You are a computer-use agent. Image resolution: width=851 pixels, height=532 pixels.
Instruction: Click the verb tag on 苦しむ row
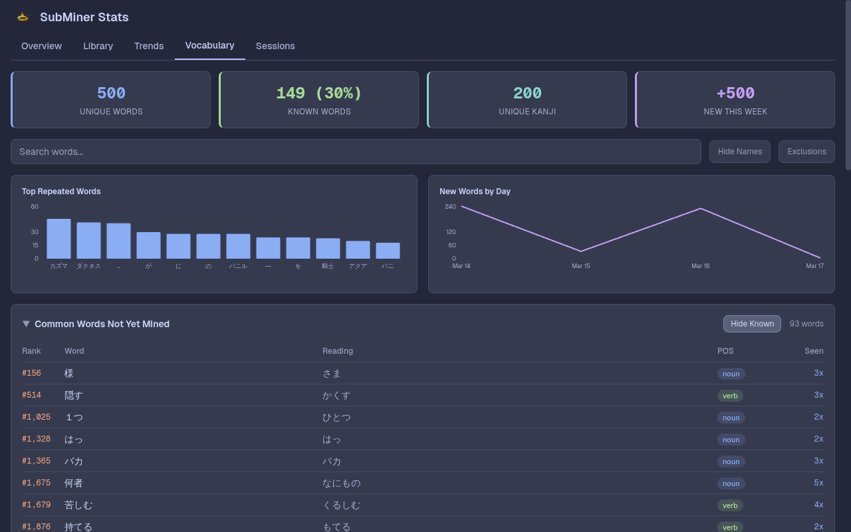pos(730,505)
